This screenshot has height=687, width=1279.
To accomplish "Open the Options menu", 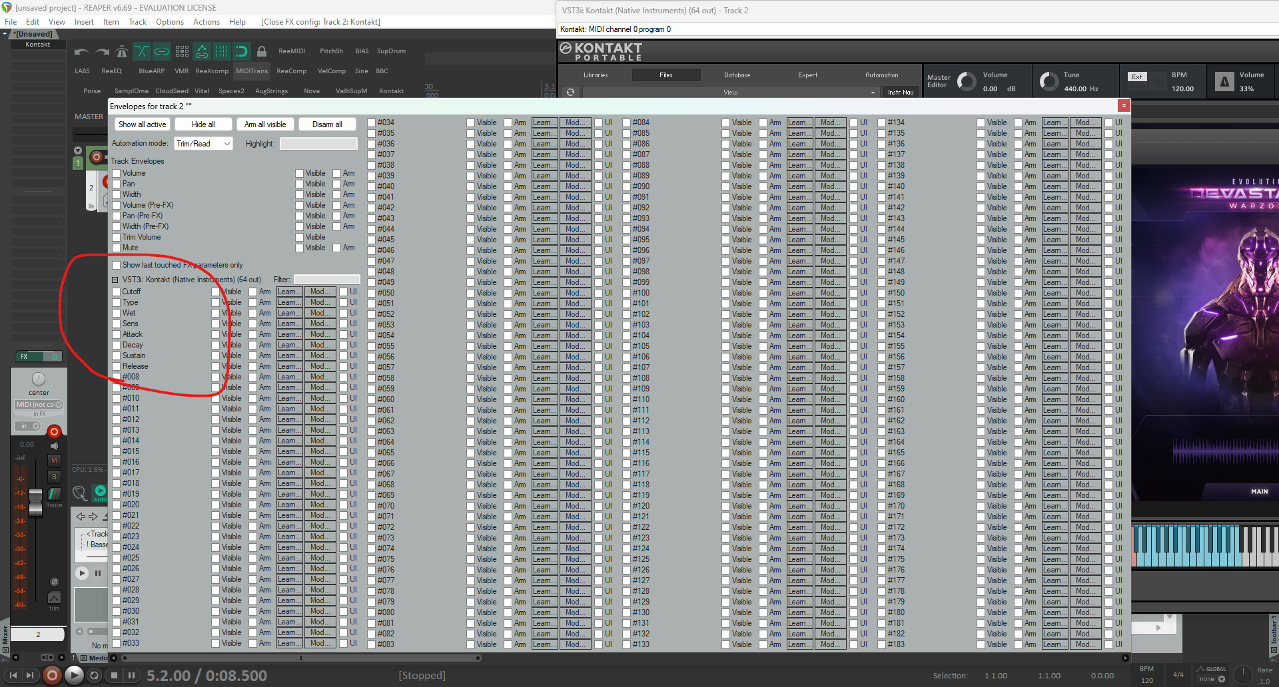I will tap(170, 22).
